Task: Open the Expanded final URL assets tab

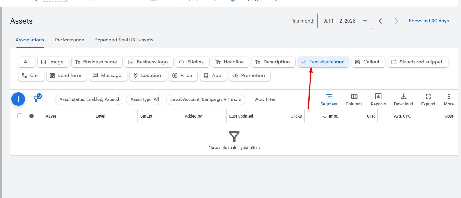Action: [x=124, y=40]
